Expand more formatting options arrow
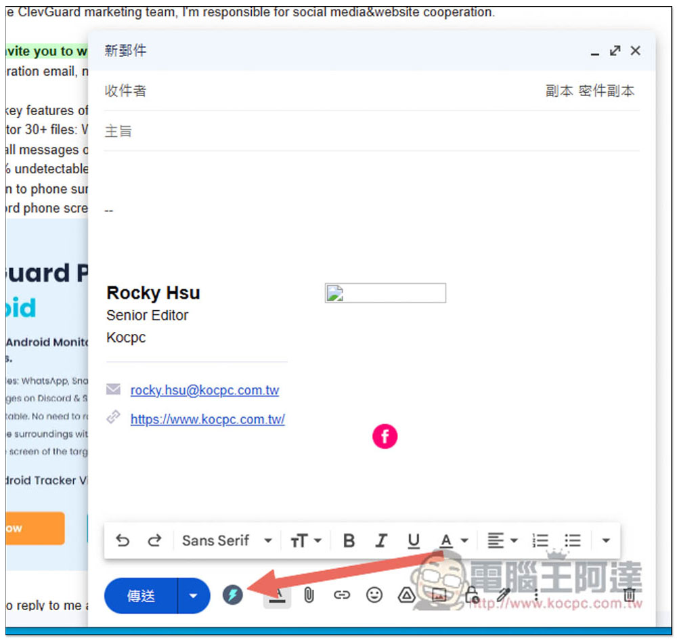This screenshot has height=642, width=677. (606, 540)
